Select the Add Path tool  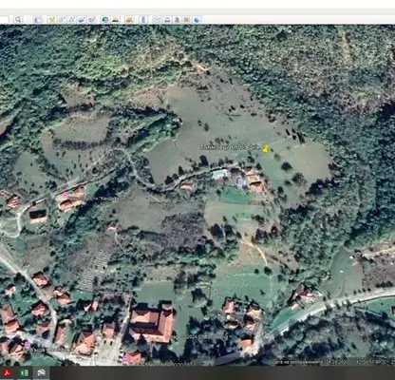coord(72,20)
